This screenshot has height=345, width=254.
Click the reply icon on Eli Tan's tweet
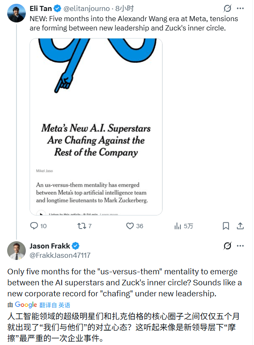(x=34, y=226)
